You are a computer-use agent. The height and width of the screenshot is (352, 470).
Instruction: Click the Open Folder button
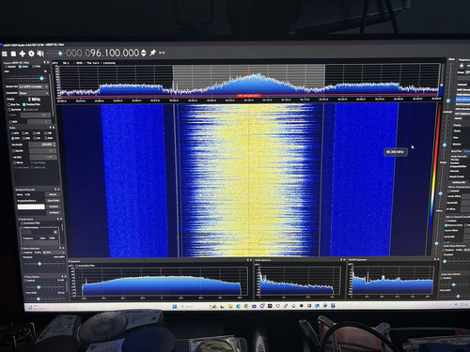(54, 201)
